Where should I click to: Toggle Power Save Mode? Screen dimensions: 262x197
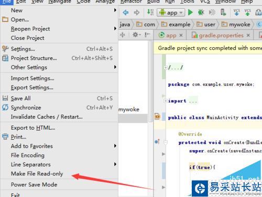59,184
